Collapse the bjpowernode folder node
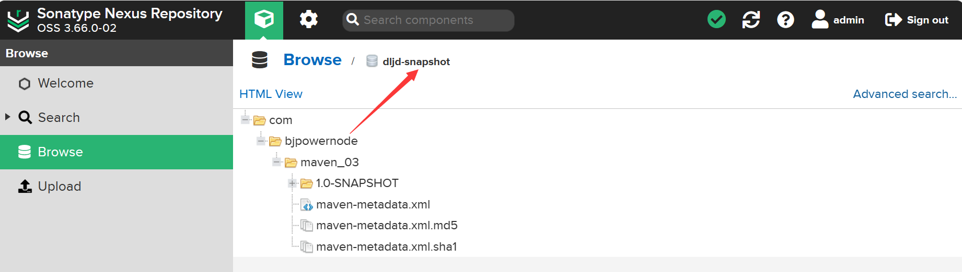The width and height of the screenshot is (962, 272). (261, 141)
